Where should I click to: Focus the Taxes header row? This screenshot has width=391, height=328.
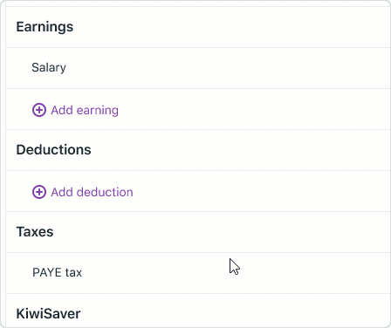pyautogui.click(x=198, y=232)
